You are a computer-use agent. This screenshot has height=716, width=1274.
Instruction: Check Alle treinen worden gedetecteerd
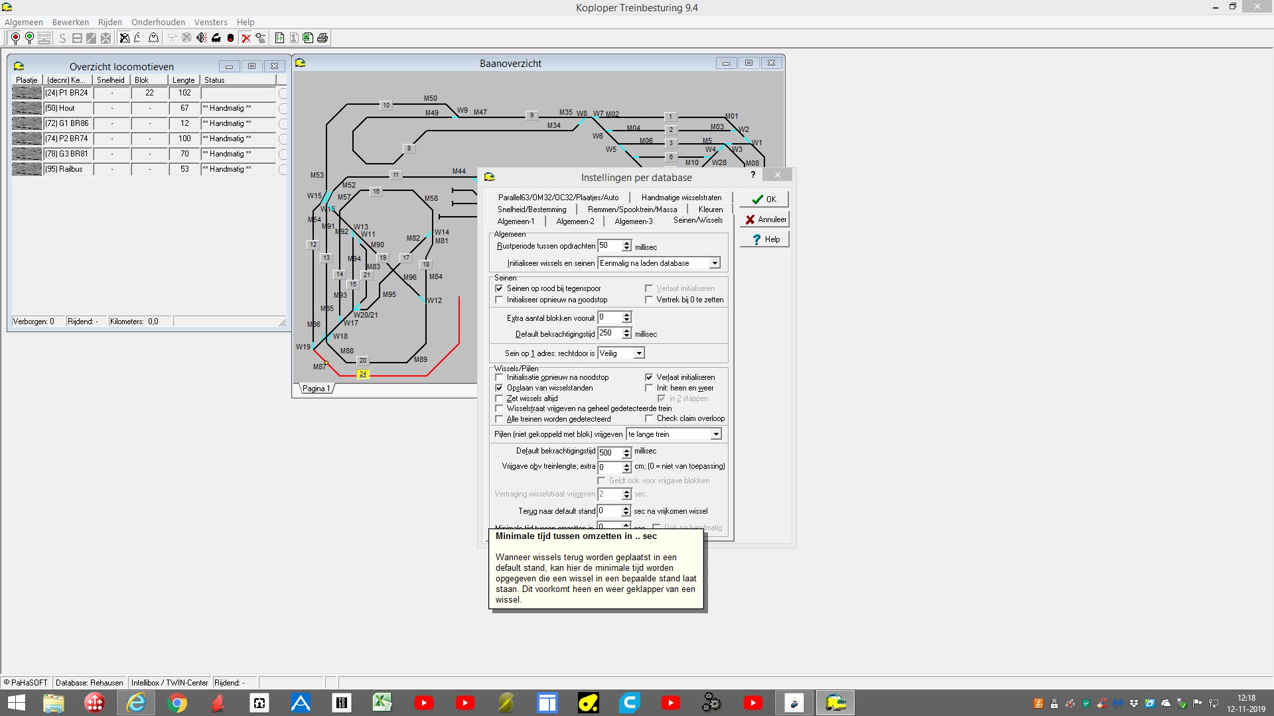(x=499, y=419)
